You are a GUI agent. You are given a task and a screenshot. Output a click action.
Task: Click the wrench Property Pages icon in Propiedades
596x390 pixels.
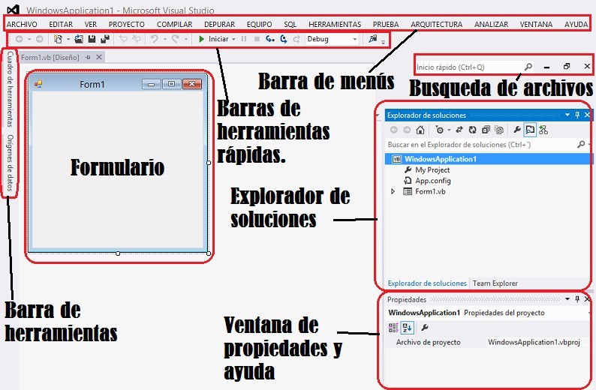point(425,327)
